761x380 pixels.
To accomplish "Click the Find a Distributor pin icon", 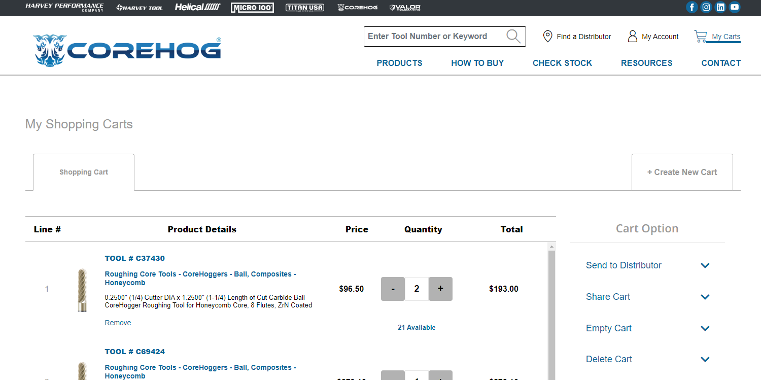I will coord(547,37).
